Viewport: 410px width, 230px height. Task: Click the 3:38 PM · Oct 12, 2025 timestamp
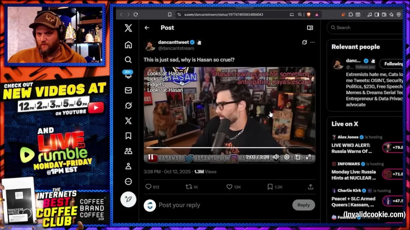167,172
